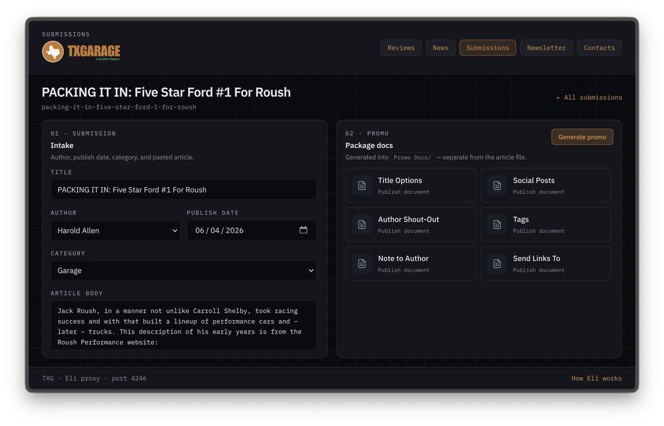
Task: Expand the Category dropdown set to Garage
Action: 183,271
